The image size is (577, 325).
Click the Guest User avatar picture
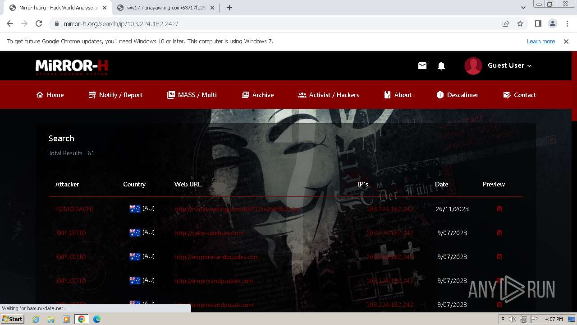tap(473, 66)
